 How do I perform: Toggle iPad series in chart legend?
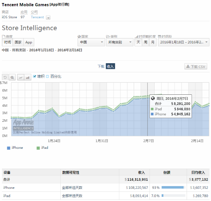click(x=42, y=148)
